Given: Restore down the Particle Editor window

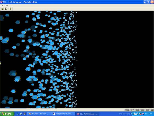Looking at the screenshot, I should (x=148, y=2).
